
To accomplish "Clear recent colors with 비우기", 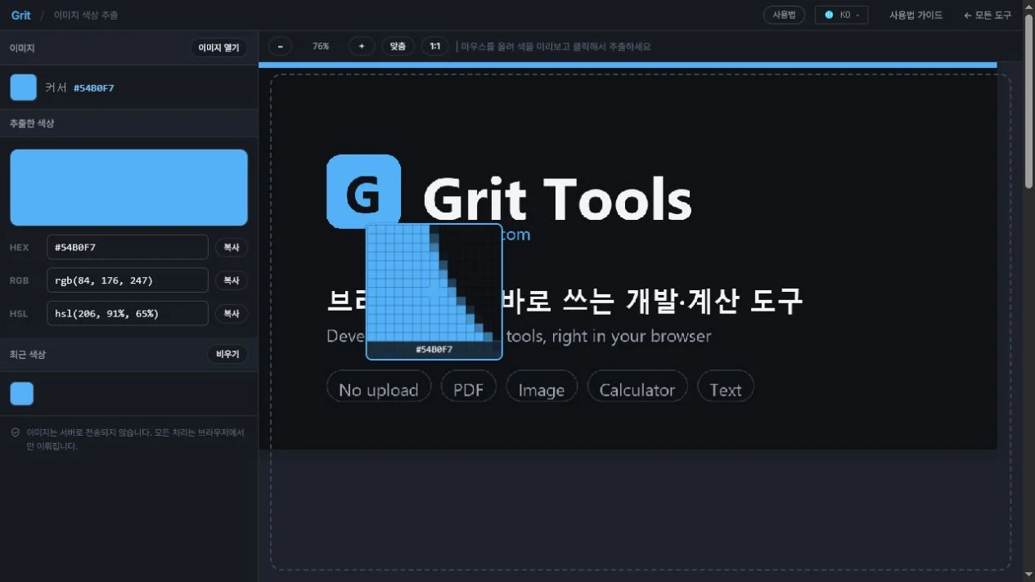I will click(x=227, y=354).
